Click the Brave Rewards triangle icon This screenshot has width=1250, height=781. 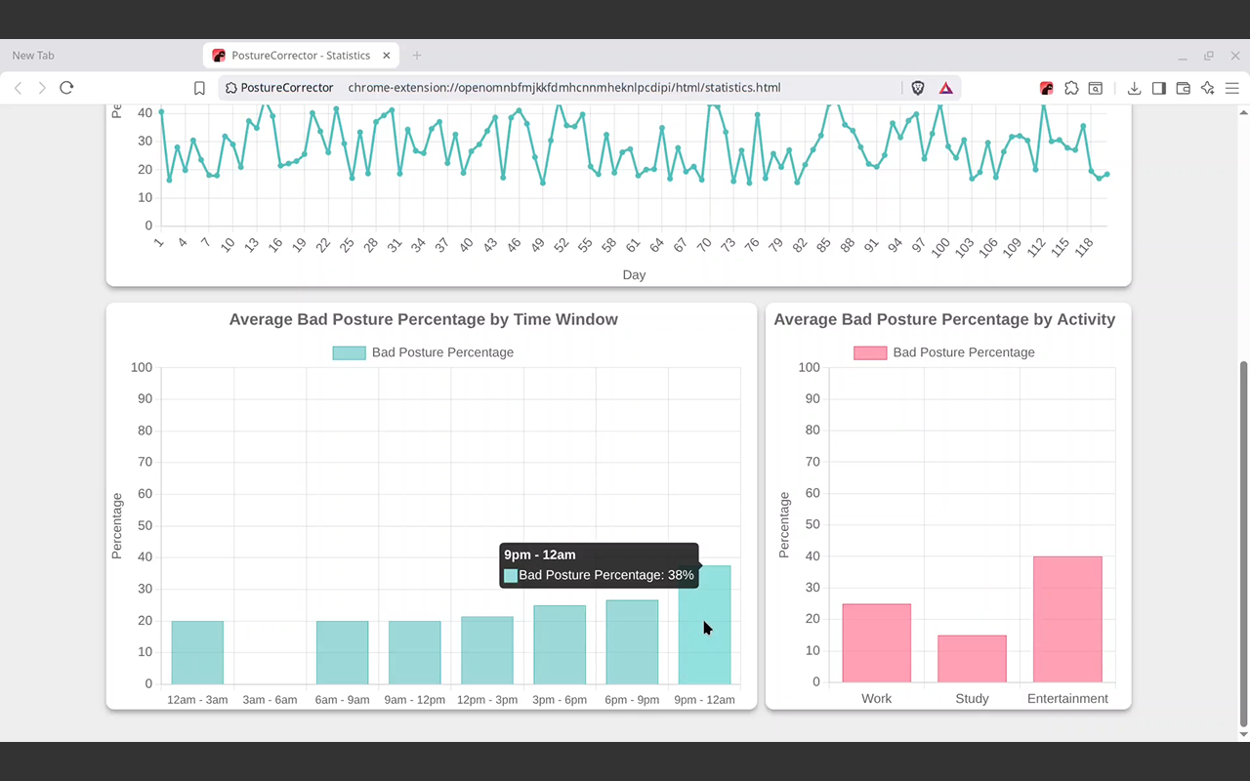click(x=945, y=88)
